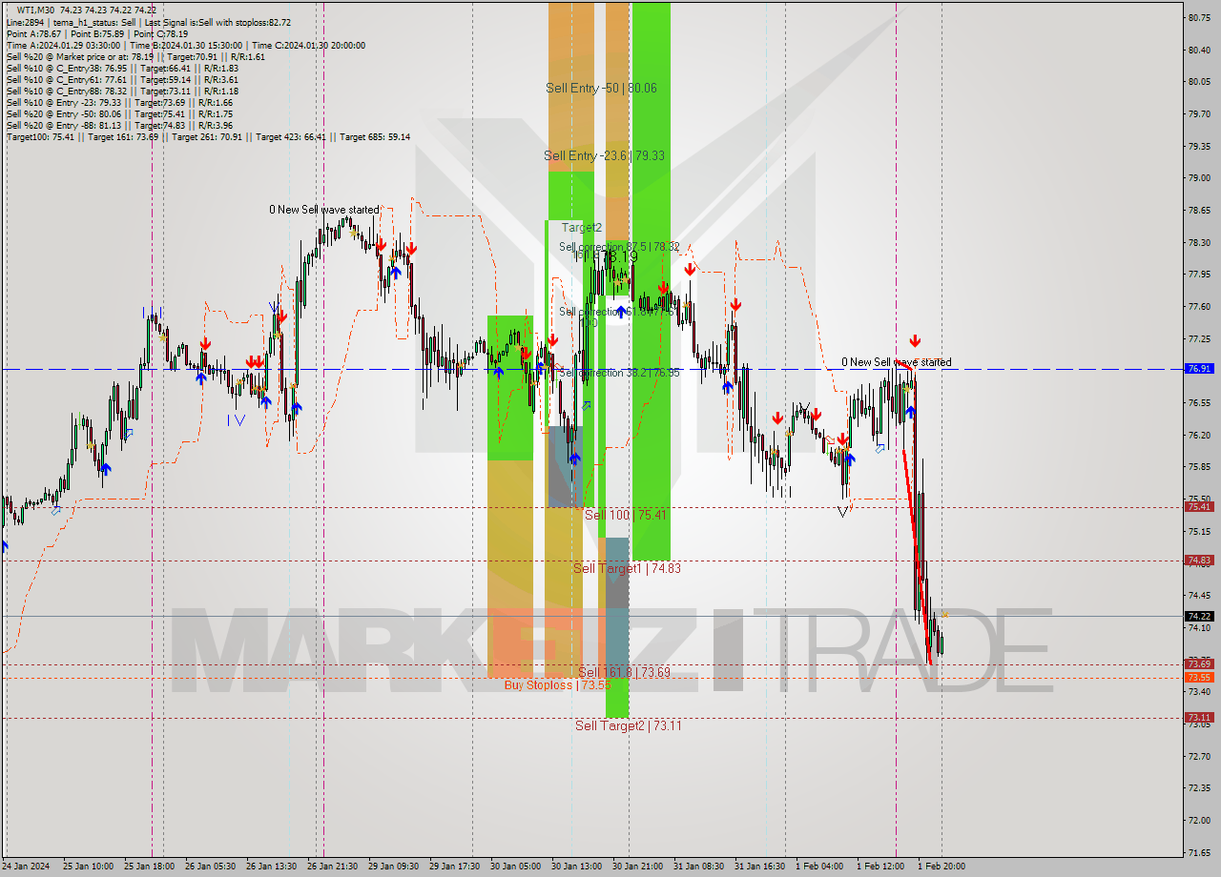1221x877 pixels.
Task: Click the red 74.83 price tag on axis
Action: (1199, 560)
